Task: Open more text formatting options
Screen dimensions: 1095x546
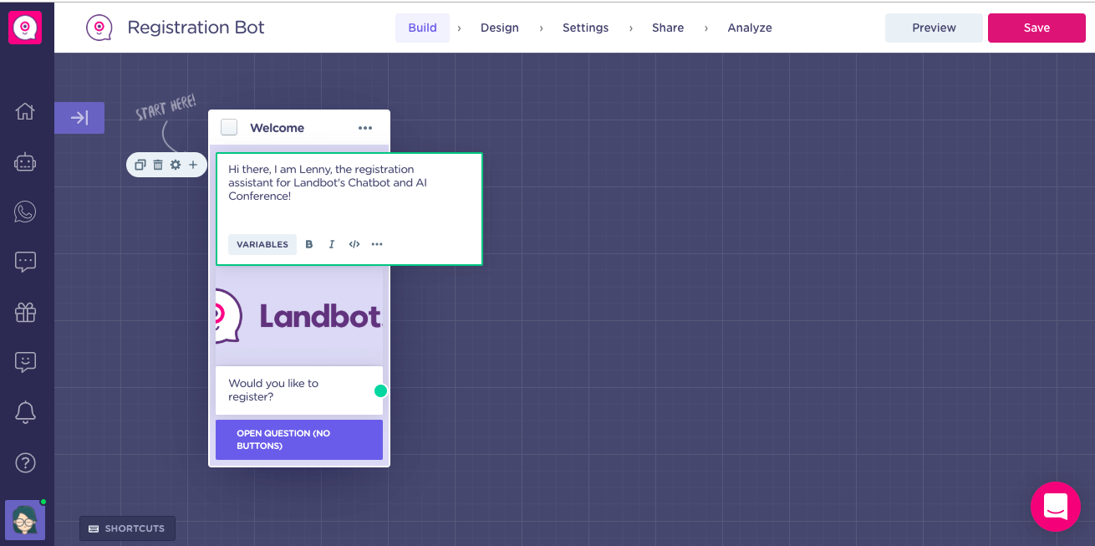Action: tap(377, 244)
